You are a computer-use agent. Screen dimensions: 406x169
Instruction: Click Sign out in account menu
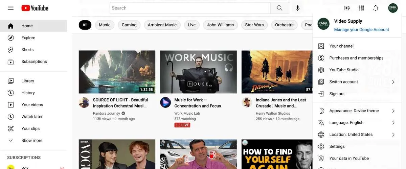357,94
